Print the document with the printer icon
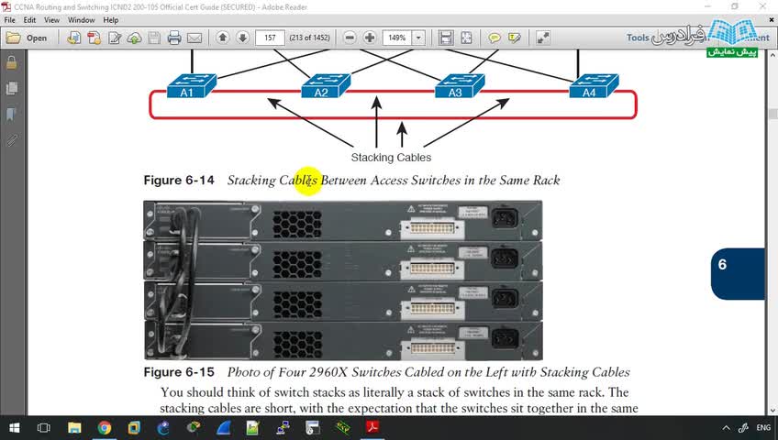 click(x=174, y=38)
